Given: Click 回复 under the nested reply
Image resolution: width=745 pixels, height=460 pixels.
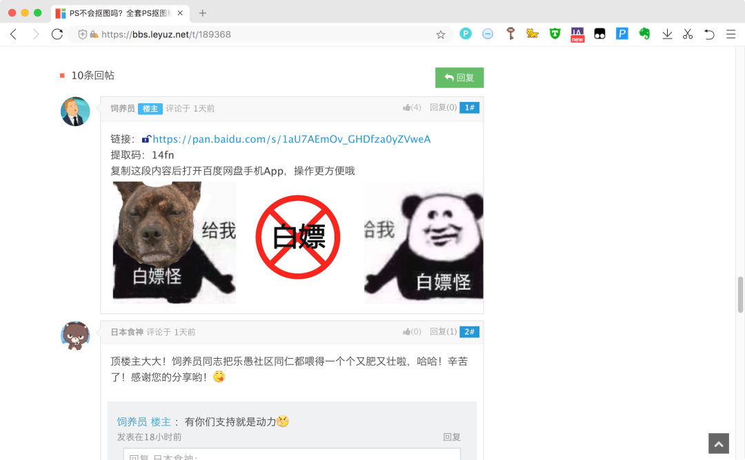Looking at the screenshot, I should 452,437.
